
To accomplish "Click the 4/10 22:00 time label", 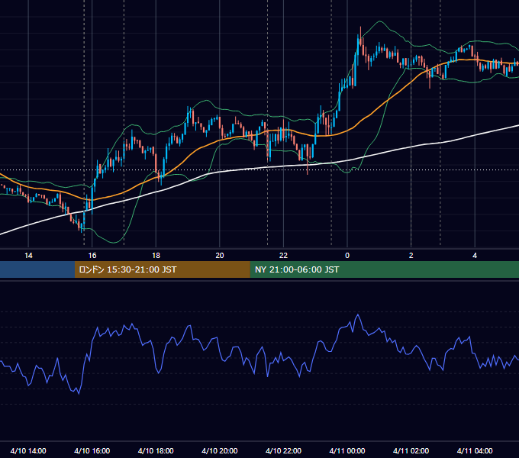I will 283,450.
